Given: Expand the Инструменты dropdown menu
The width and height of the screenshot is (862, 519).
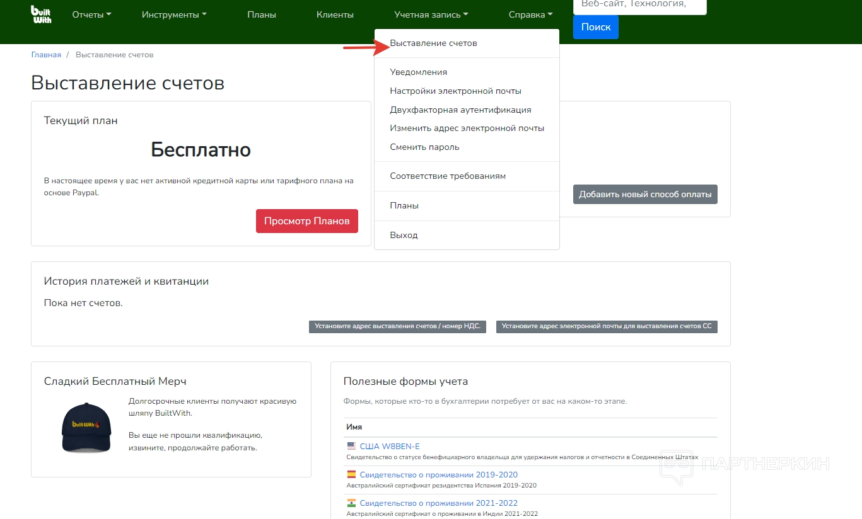Looking at the screenshot, I should click(x=174, y=14).
